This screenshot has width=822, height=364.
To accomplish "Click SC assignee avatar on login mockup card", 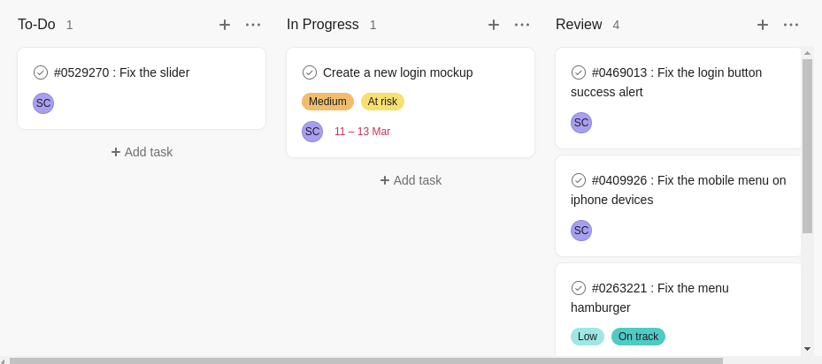I will pos(312,132).
